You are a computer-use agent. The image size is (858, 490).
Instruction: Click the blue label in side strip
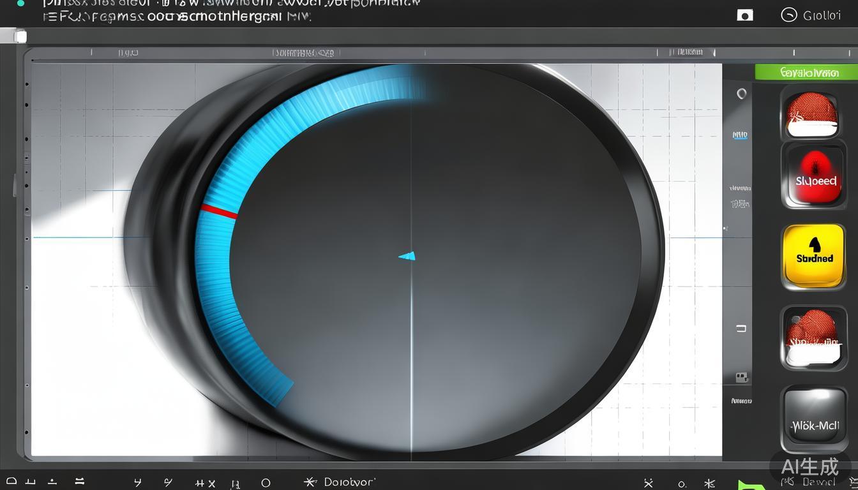(740, 135)
